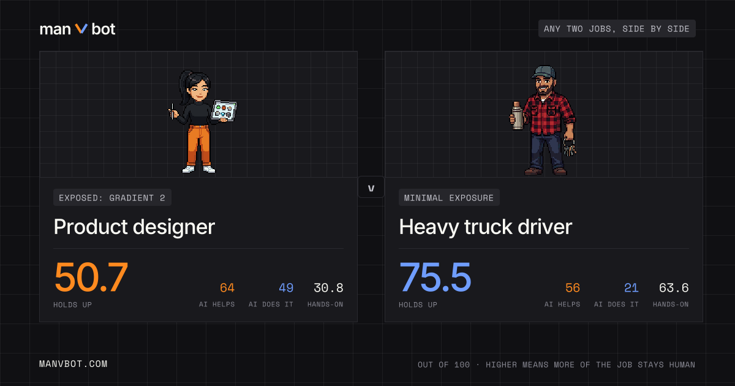Click 'AI does it' label under 21
This screenshot has width=735, height=386.
pyautogui.click(x=617, y=305)
